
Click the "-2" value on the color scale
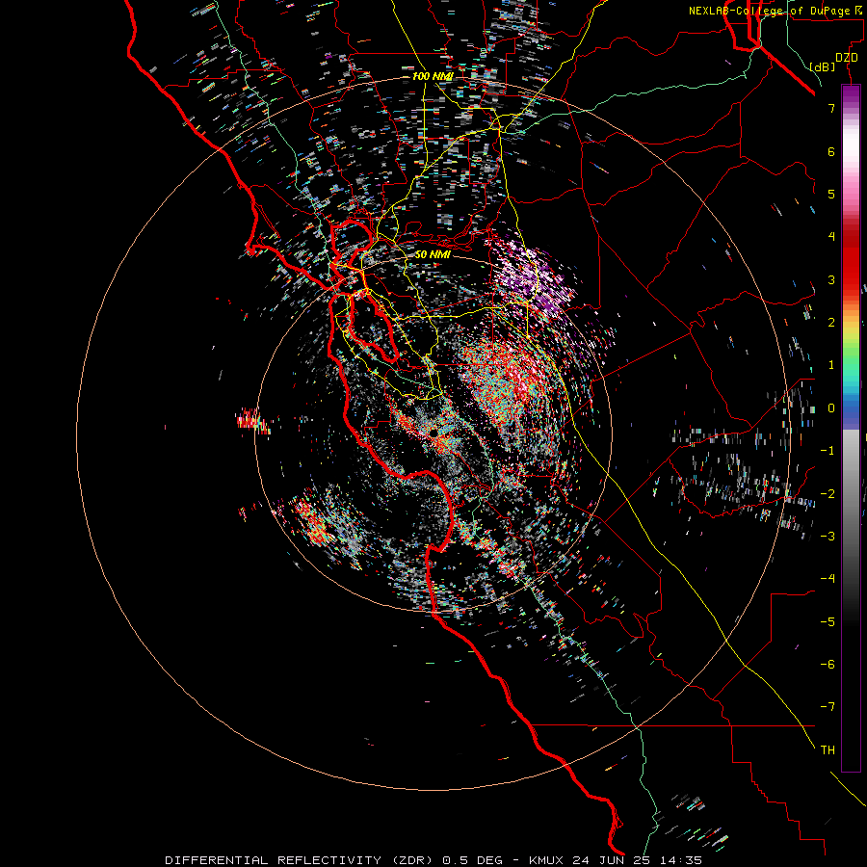[x=828, y=493]
